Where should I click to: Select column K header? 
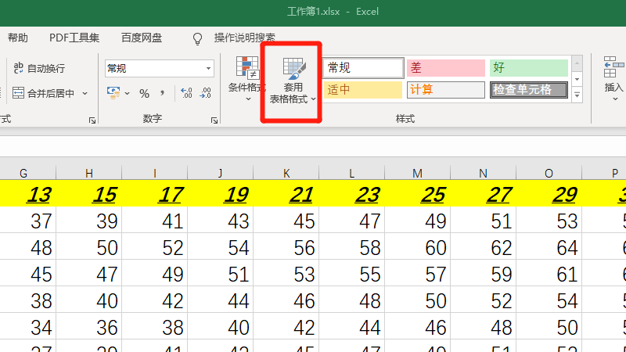coord(286,172)
